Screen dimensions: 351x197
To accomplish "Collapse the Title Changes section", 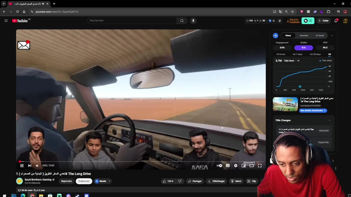I will (x=329, y=120).
